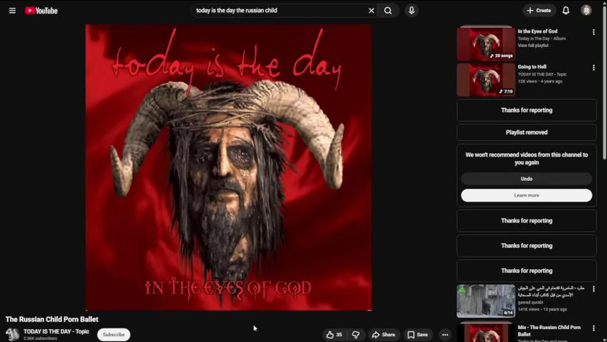The image size is (607, 342).
Task: Open account avatar menu
Action: click(587, 10)
